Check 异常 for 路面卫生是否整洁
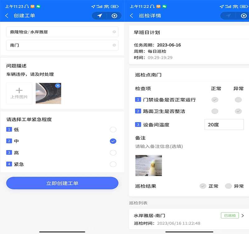This screenshot has width=249, height=234. pos(238,111)
